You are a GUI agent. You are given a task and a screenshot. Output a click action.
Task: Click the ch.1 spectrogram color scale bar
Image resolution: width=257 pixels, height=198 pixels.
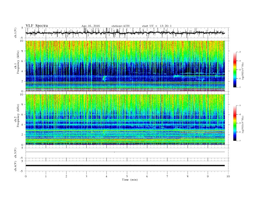coord(235,70)
